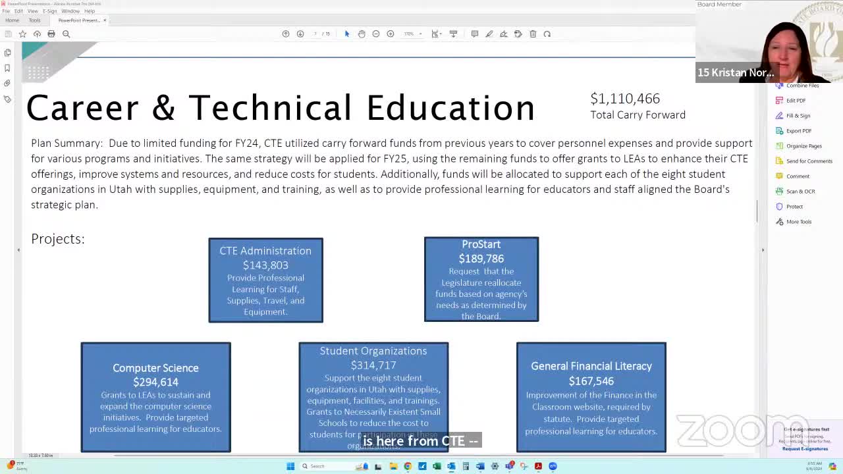This screenshot has width=843, height=474.
Task: Click the current page number field
Action: 316,34
